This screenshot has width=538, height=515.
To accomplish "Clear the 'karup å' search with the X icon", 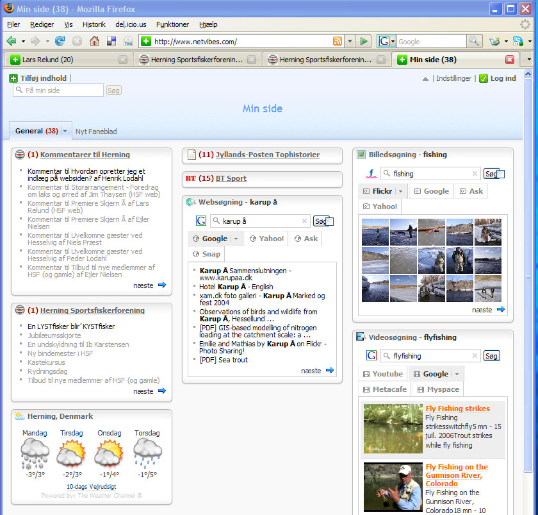I will [305, 221].
